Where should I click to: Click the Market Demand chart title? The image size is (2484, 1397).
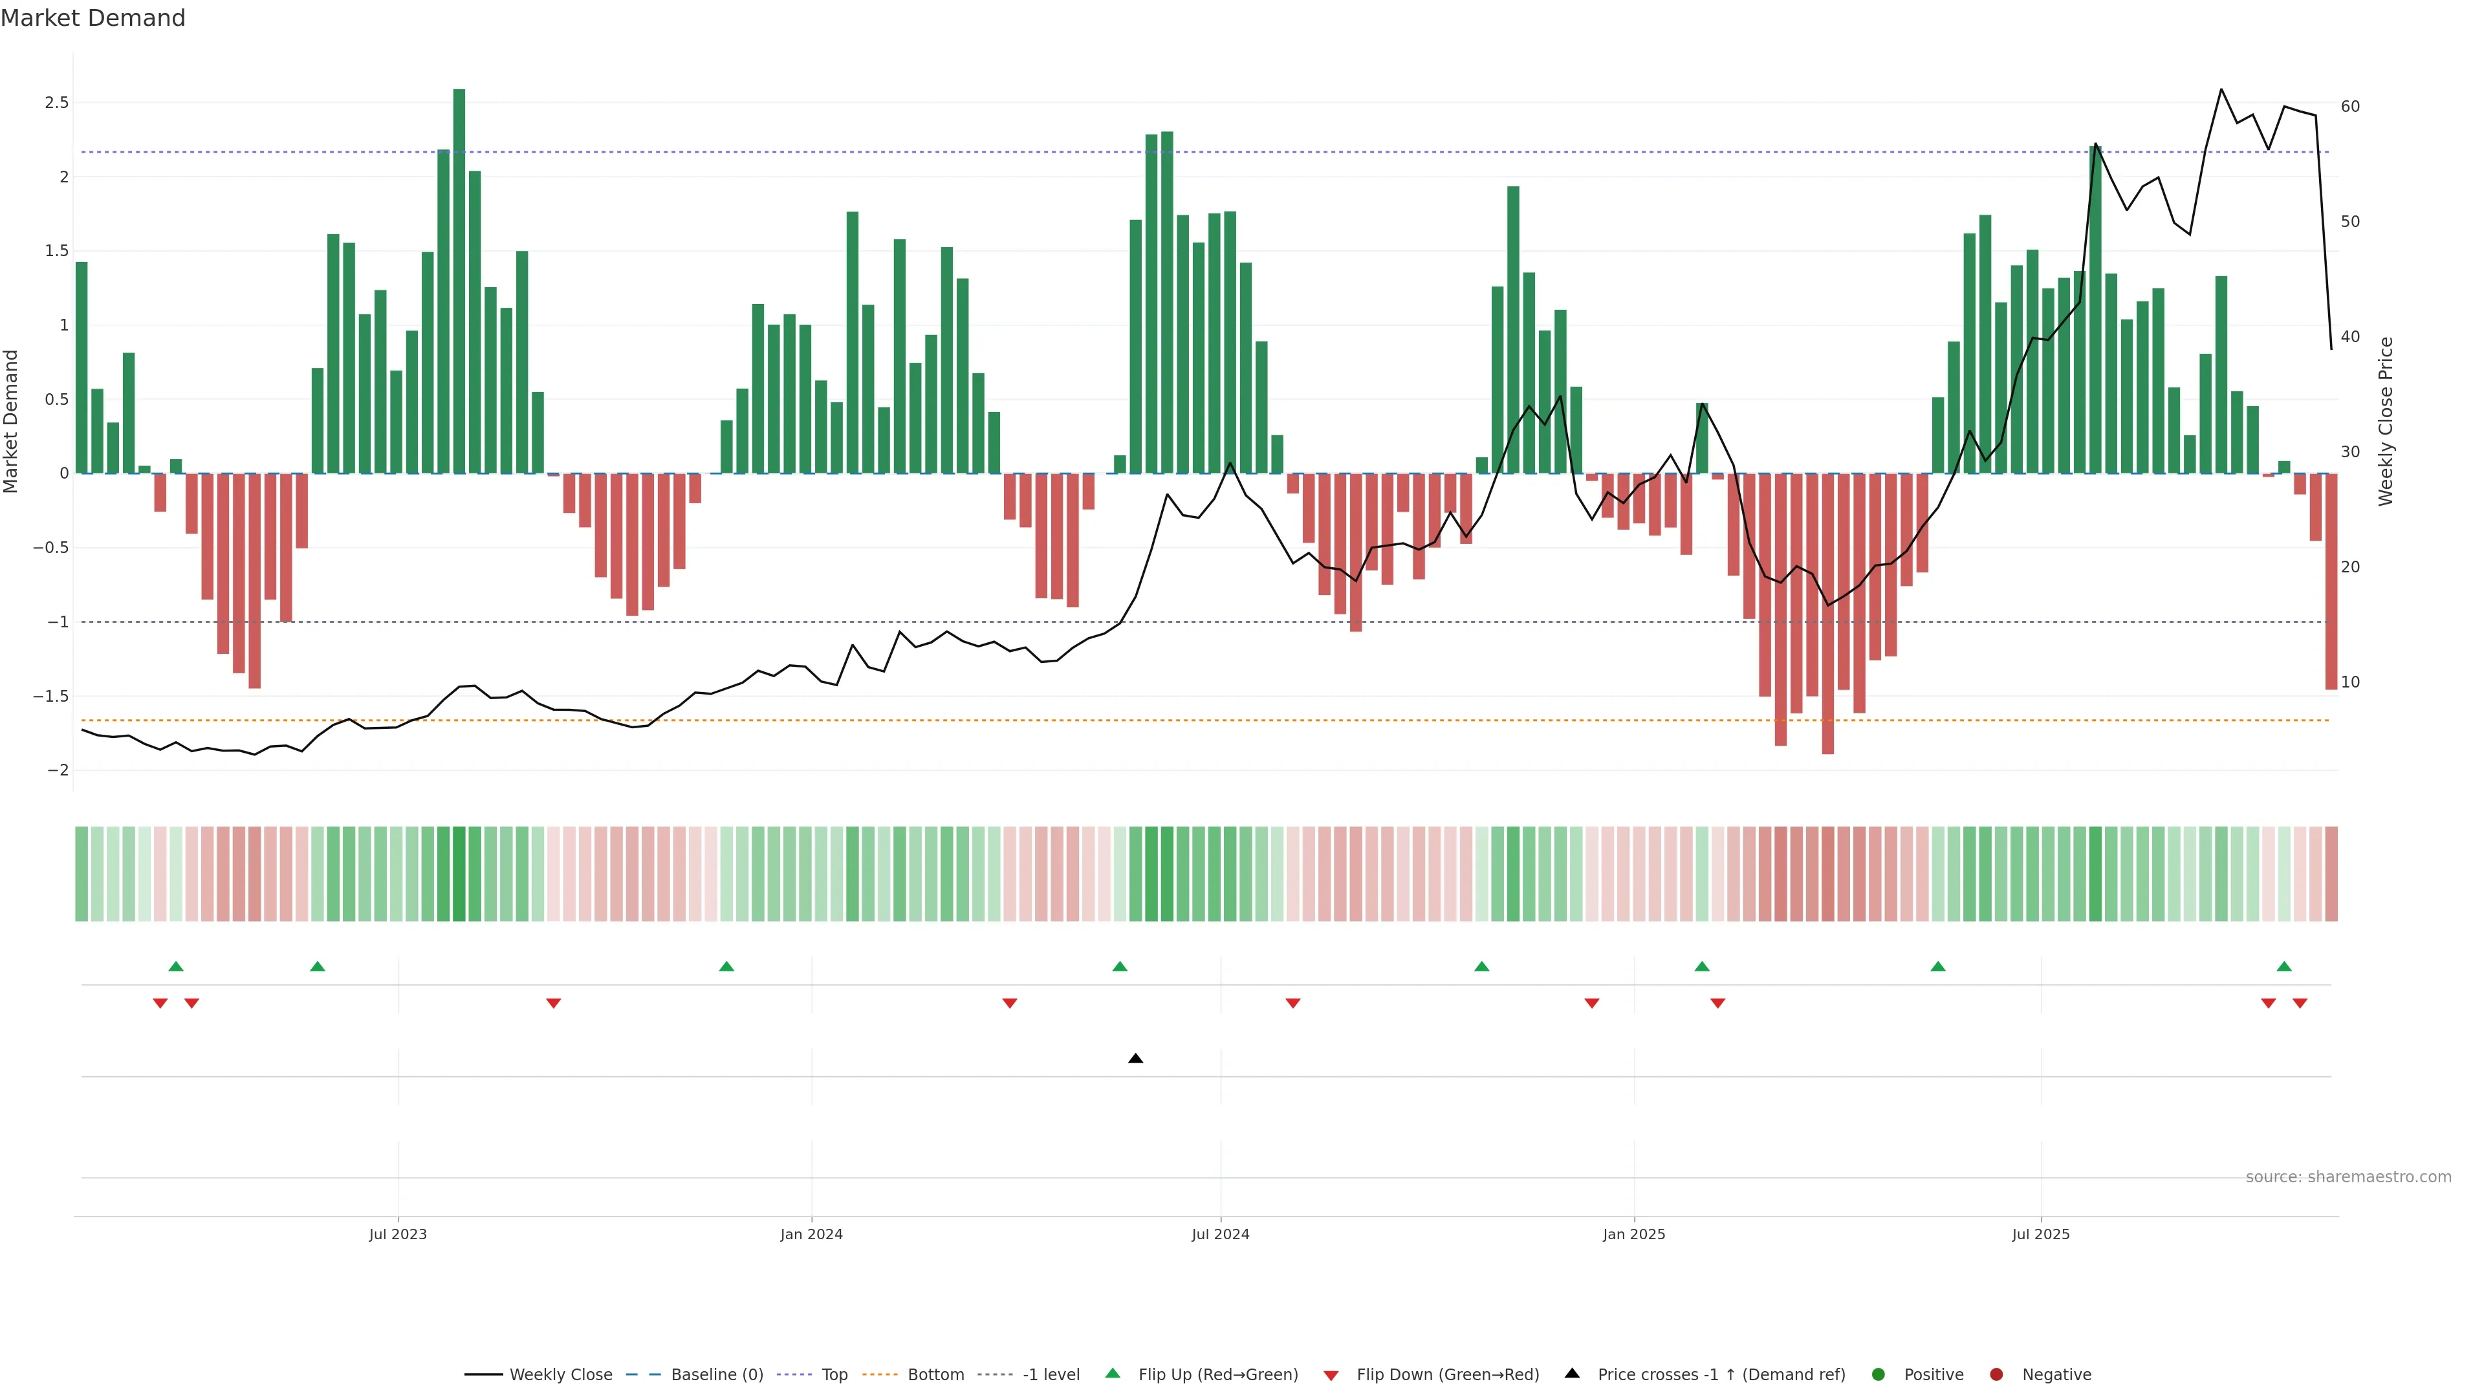(93, 18)
